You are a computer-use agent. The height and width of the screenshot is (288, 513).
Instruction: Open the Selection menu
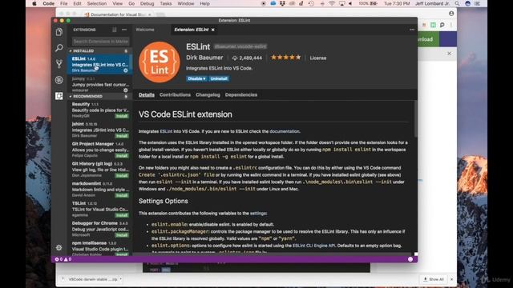96,3
